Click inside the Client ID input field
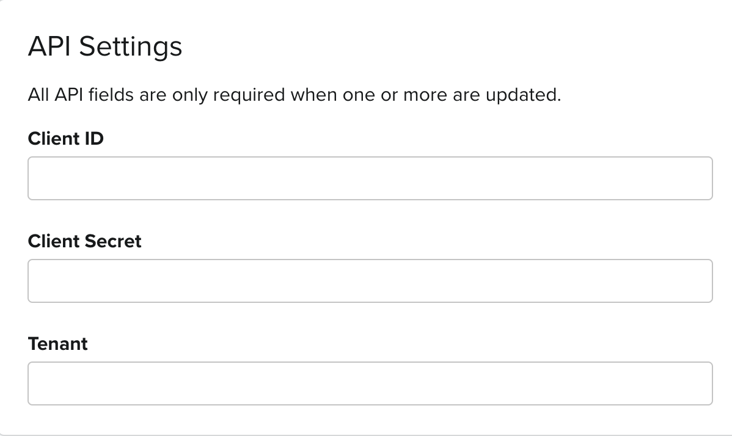 [x=370, y=178]
